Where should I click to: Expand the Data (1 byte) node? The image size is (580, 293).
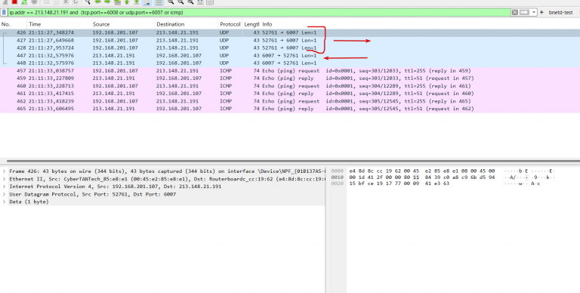click(4, 202)
